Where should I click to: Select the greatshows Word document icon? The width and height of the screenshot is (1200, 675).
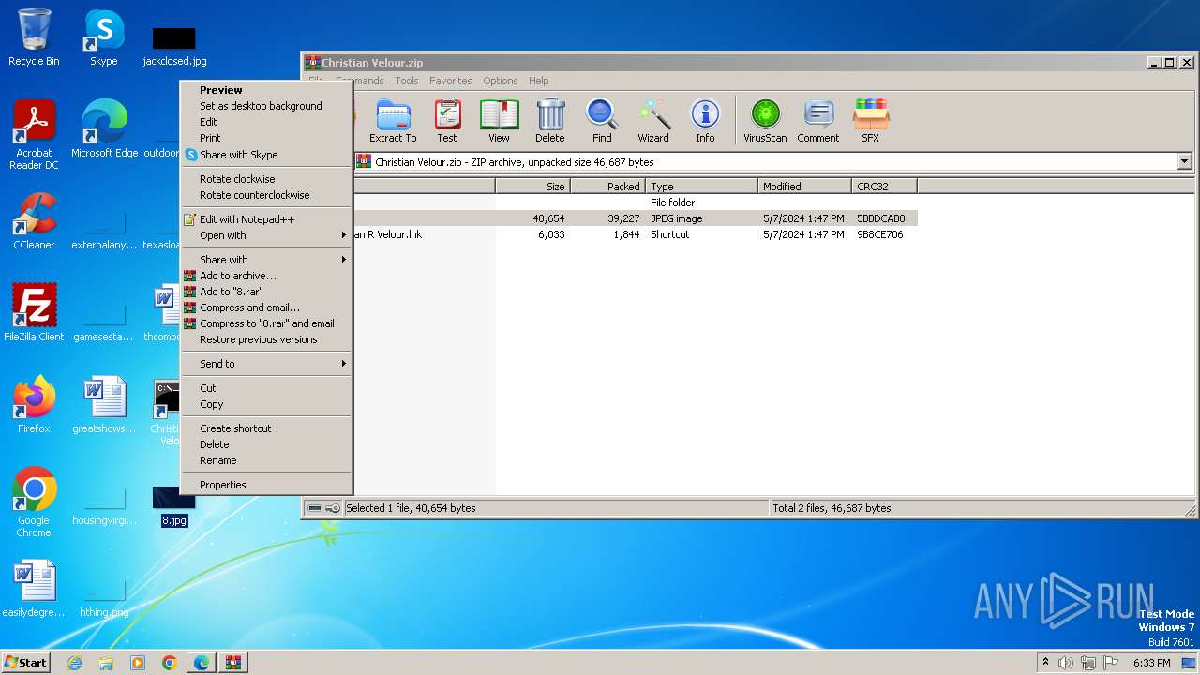tap(104, 404)
